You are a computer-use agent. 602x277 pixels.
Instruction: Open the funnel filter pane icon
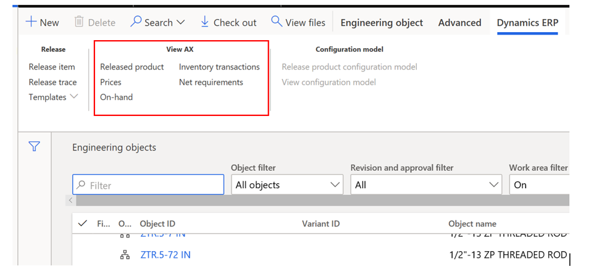tap(35, 146)
